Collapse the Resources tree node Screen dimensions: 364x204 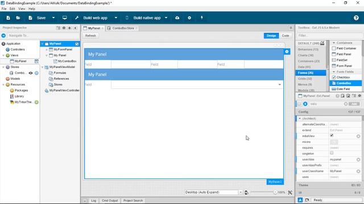(x=3, y=84)
